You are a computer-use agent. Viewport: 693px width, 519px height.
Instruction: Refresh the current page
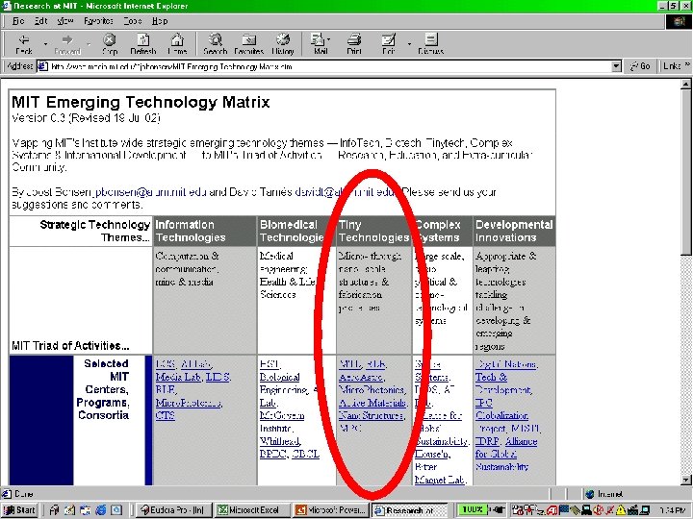coord(143,44)
